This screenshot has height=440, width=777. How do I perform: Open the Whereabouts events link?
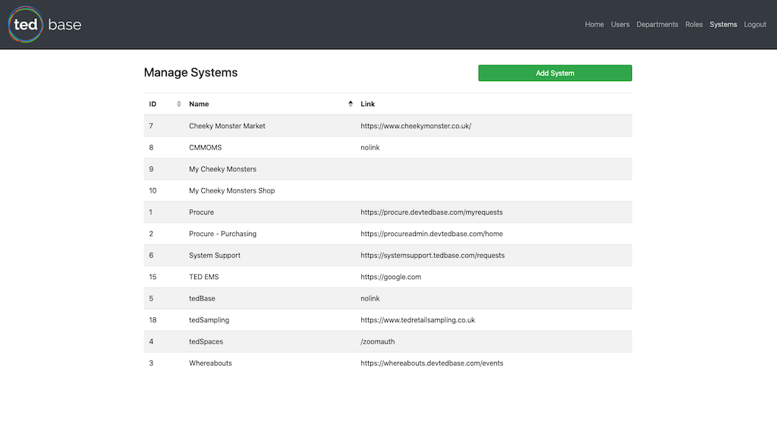click(432, 363)
